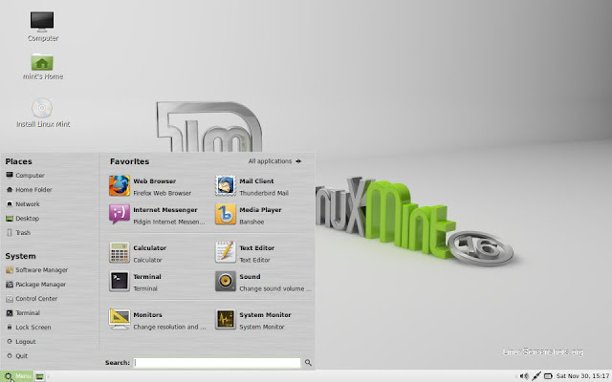Image resolution: width=612 pixels, height=382 pixels.
Task: Open the Banshee Media Player
Action: [262, 215]
